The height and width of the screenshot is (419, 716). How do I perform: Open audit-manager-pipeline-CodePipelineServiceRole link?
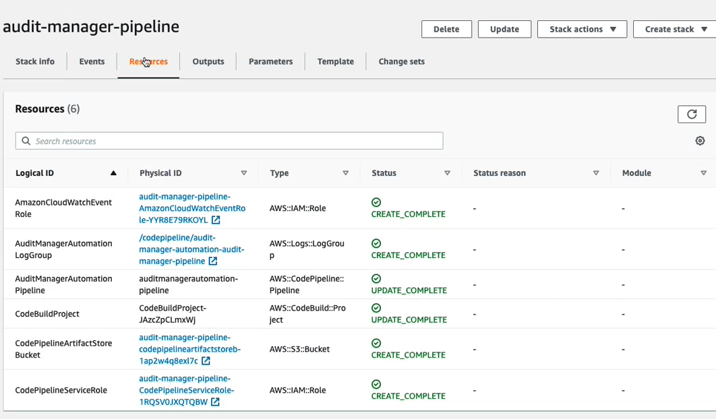(x=187, y=390)
